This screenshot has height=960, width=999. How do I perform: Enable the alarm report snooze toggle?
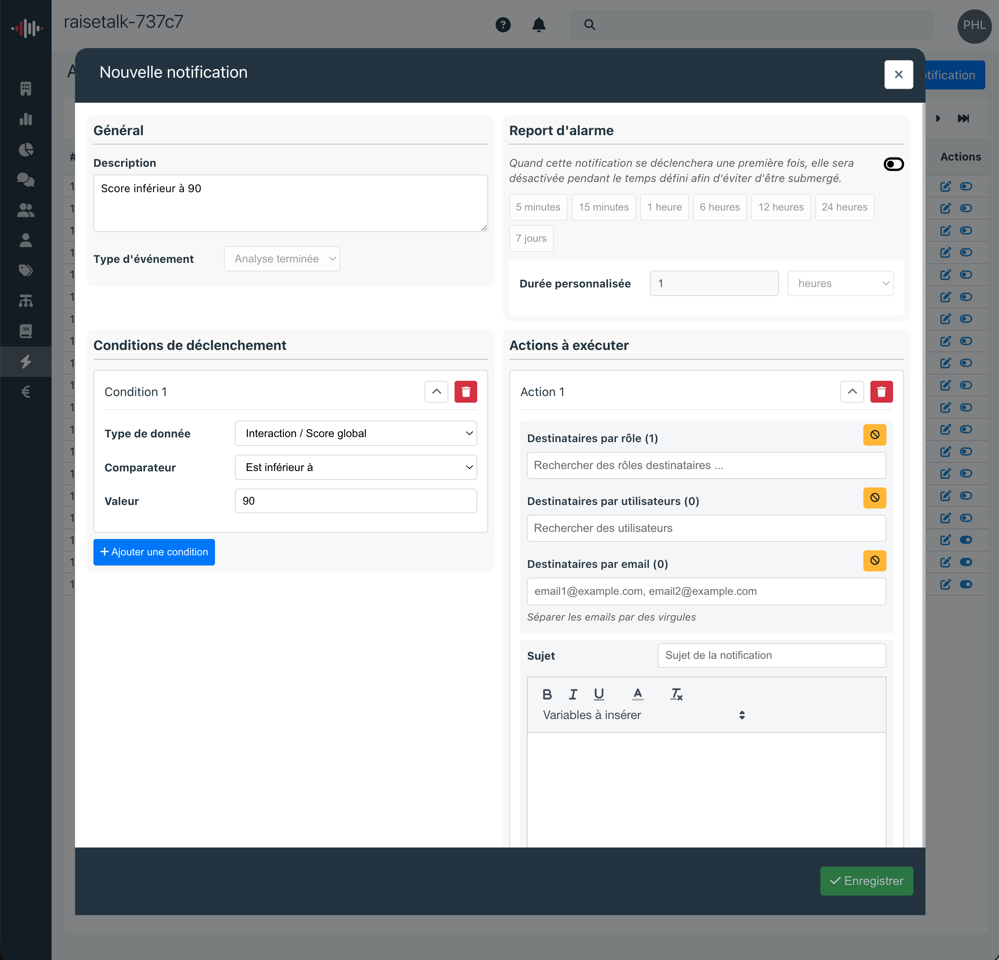[893, 164]
